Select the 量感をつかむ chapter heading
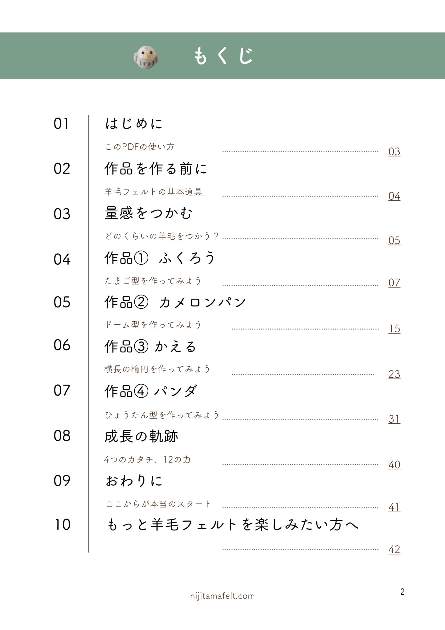This screenshot has height=630, width=445. click(x=148, y=213)
